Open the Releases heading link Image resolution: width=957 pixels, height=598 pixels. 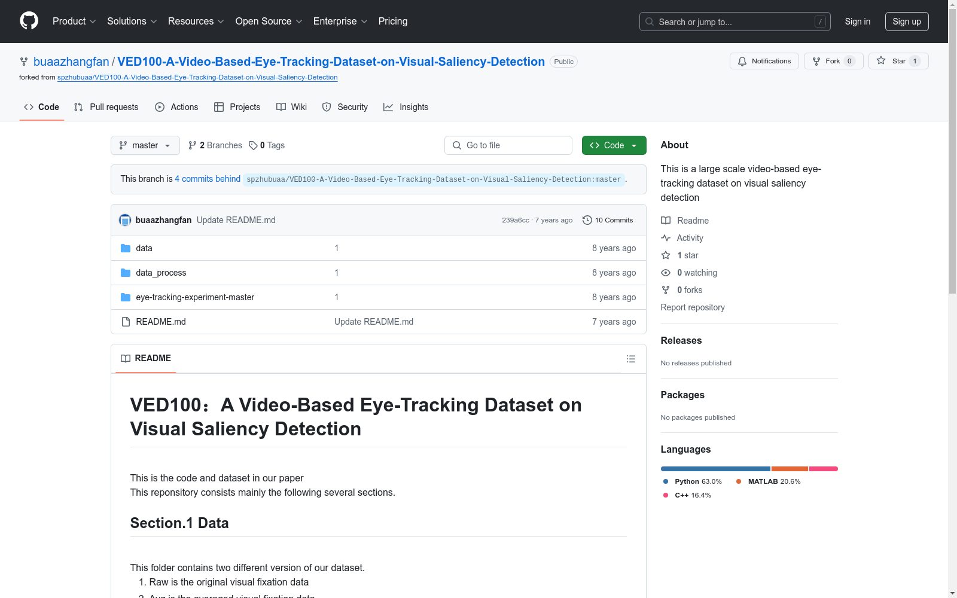tap(681, 340)
